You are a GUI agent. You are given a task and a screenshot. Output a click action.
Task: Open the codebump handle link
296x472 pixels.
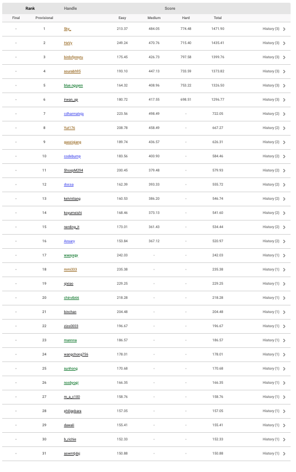pyautogui.click(x=72, y=156)
